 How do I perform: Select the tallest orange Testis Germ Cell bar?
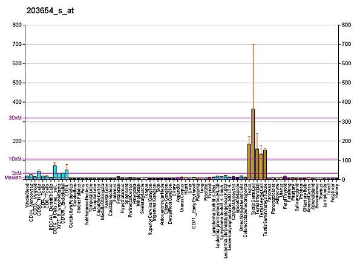tap(253, 144)
